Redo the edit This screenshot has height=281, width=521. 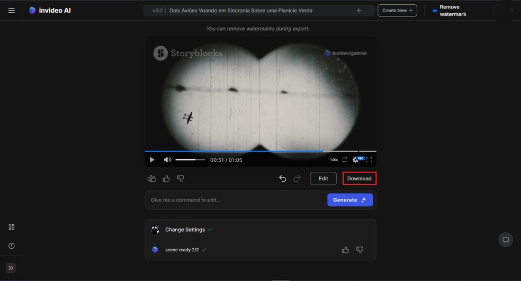click(x=297, y=179)
